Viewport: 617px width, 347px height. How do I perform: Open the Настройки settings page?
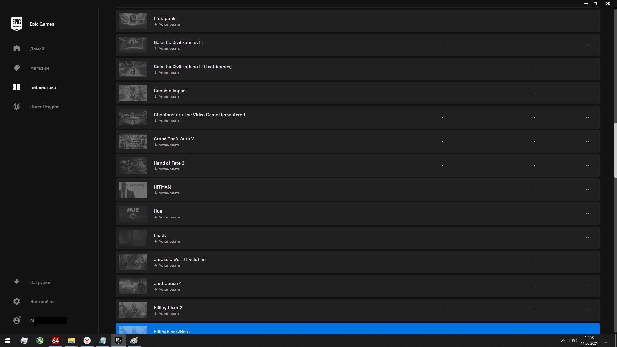click(x=42, y=302)
